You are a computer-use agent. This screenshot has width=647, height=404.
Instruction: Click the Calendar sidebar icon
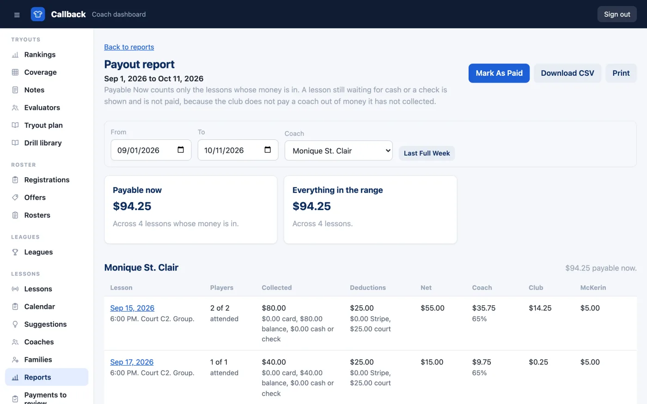click(x=15, y=307)
